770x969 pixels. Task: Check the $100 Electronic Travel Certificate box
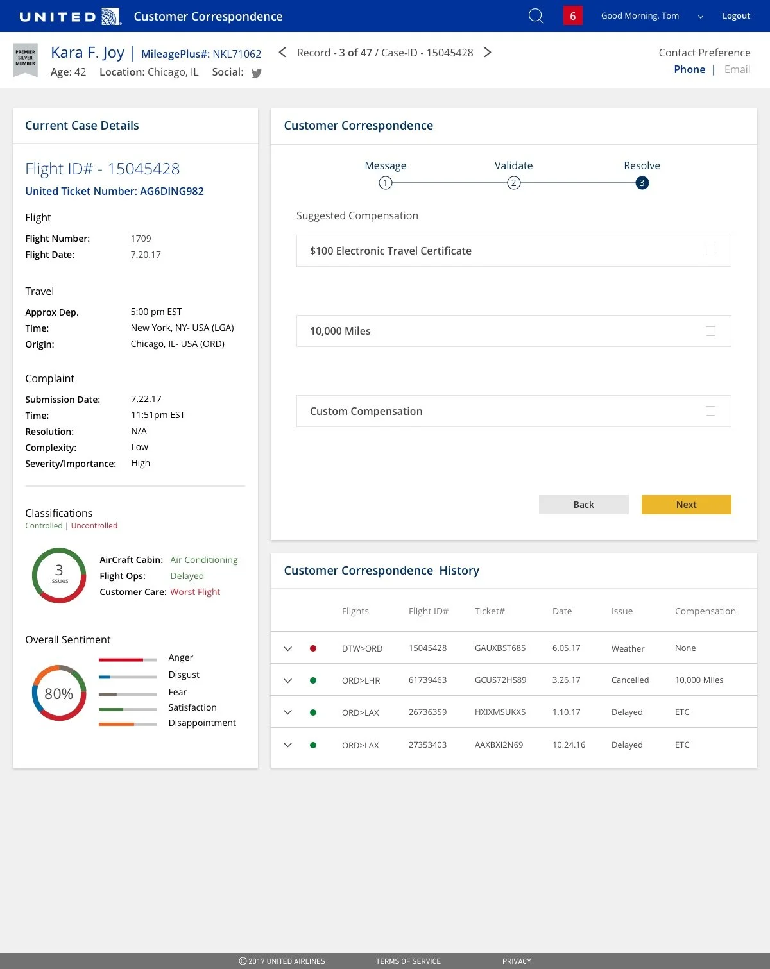[x=710, y=251]
